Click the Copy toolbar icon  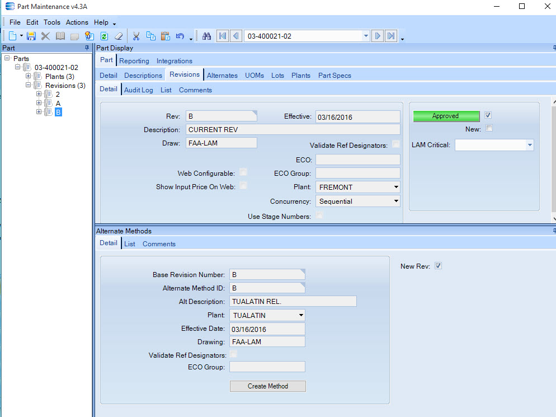[150, 35]
